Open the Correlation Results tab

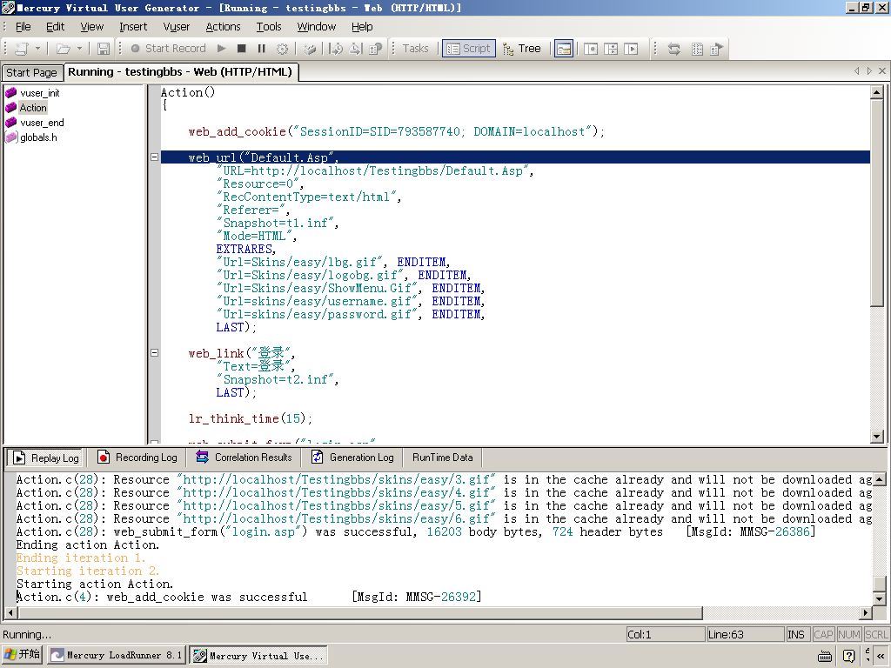point(244,458)
